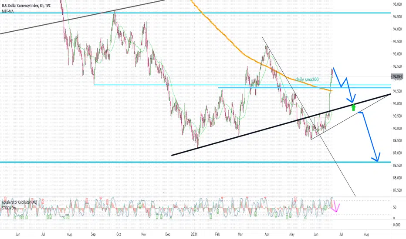This screenshot has height=239, width=406.
Task: Click the Apr label on time axis
Action: 267,234
